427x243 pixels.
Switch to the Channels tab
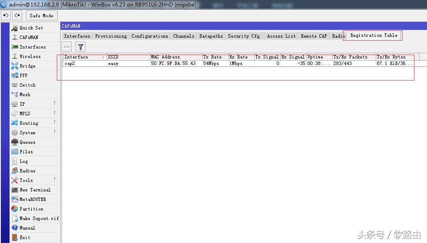(x=184, y=36)
